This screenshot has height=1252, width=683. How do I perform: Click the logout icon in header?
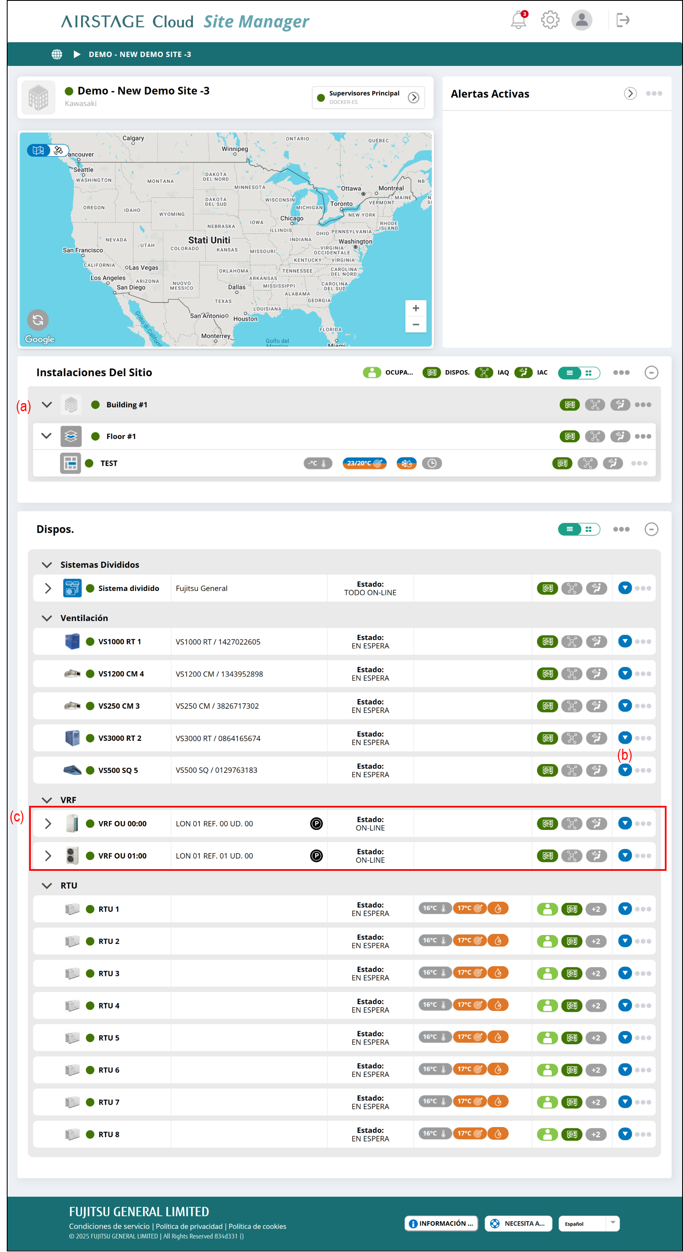(623, 20)
